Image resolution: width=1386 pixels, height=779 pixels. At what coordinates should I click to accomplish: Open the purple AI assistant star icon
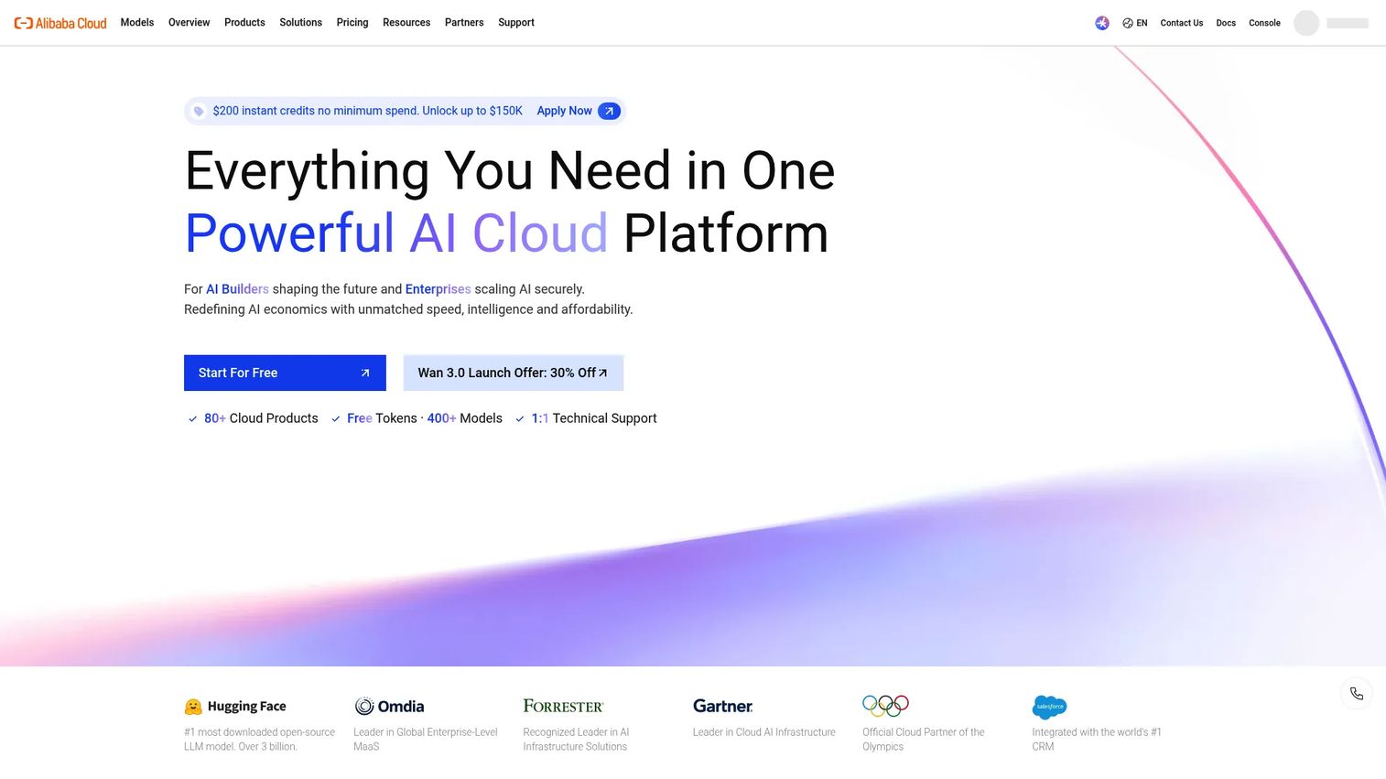pos(1102,23)
